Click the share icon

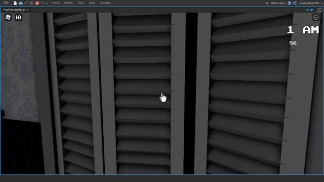295,3
